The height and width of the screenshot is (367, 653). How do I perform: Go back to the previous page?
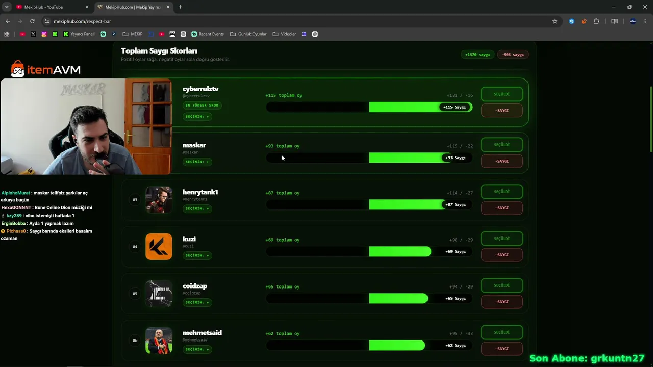8,21
